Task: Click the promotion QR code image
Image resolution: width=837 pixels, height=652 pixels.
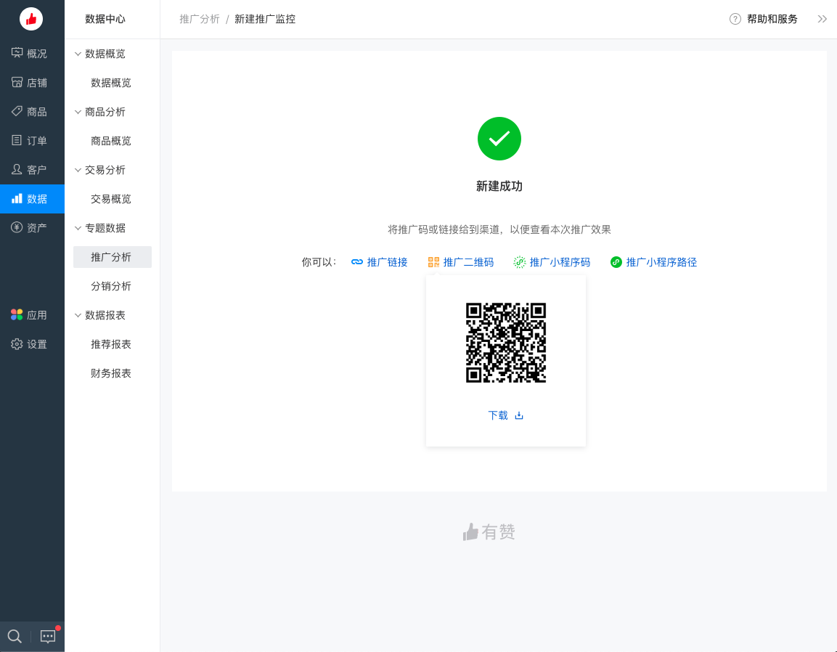Action: (506, 343)
